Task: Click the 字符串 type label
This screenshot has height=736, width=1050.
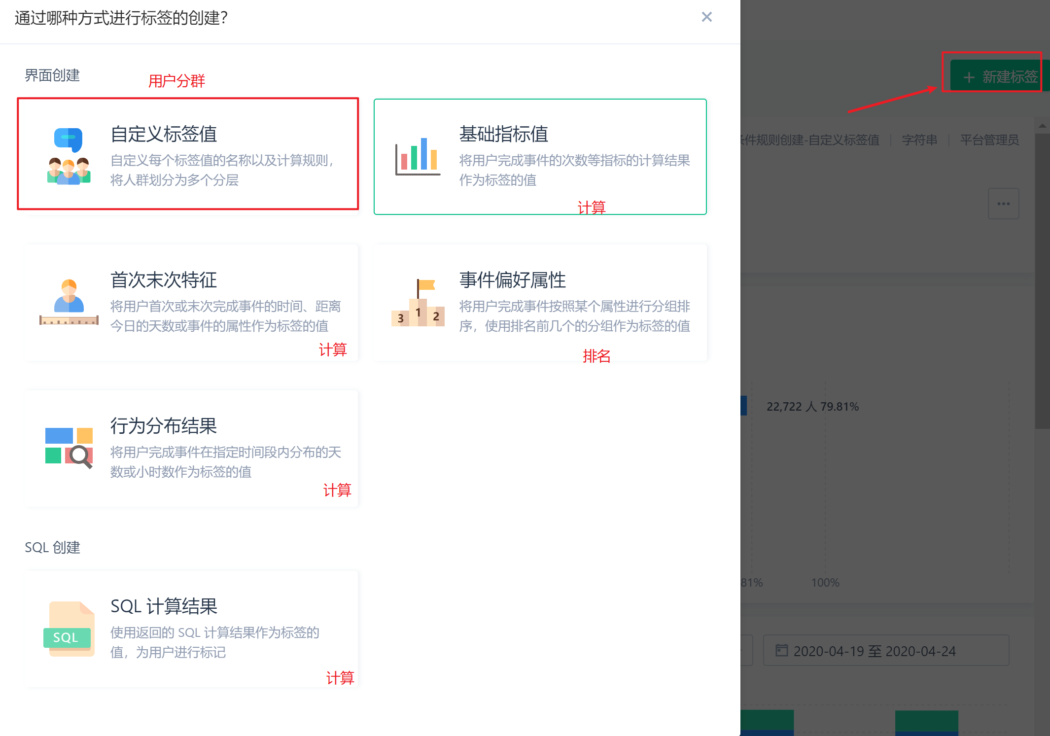Action: tap(919, 140)
